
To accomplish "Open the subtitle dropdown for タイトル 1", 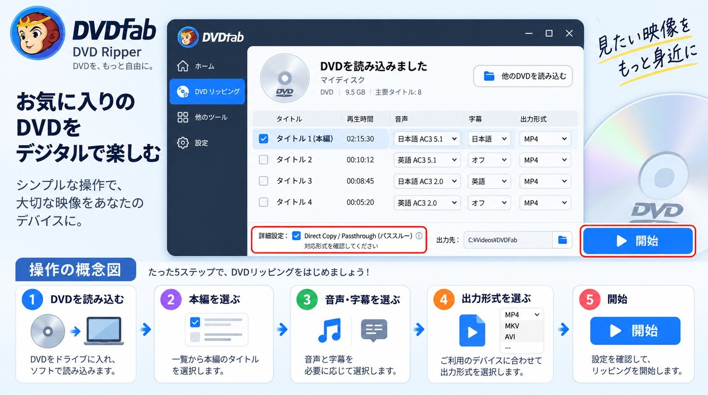I will [489, 139].
